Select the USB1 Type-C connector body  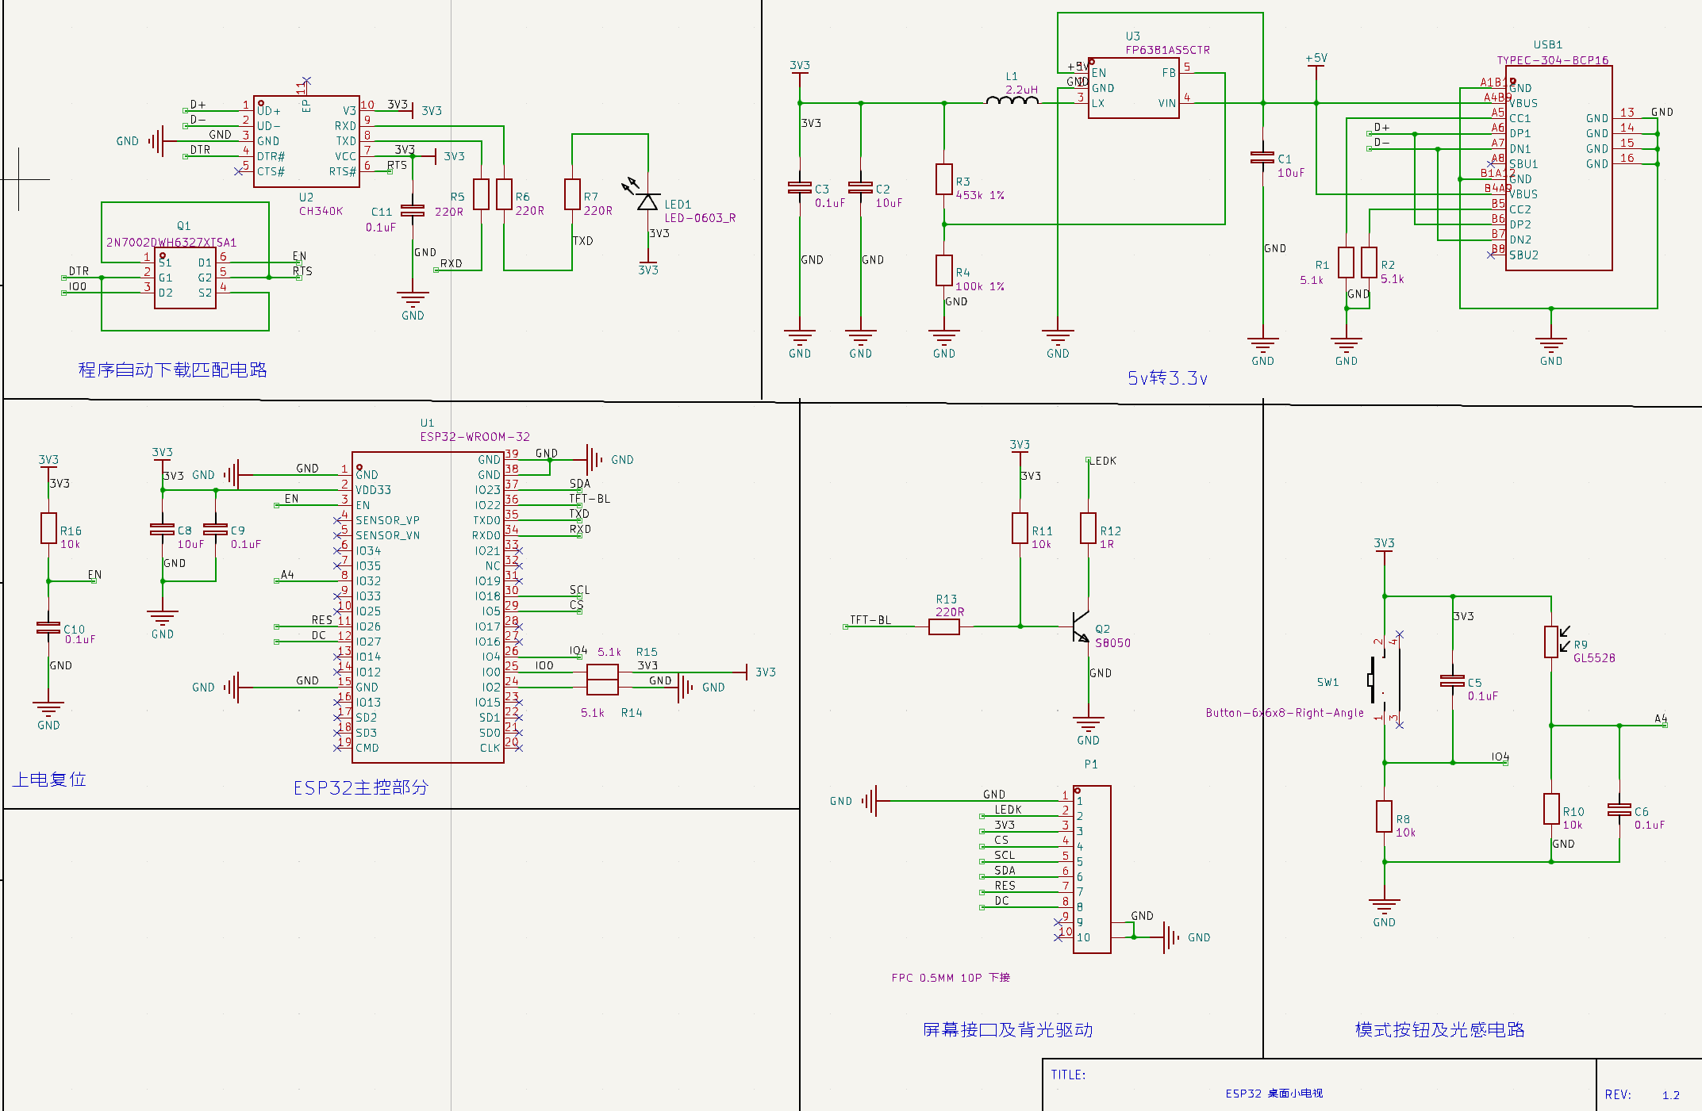(1558, 168)
